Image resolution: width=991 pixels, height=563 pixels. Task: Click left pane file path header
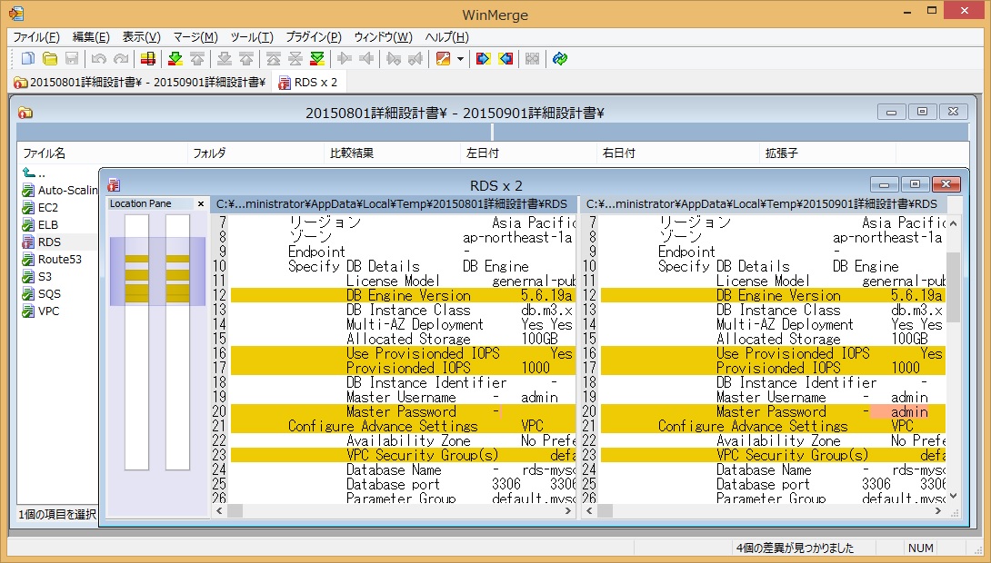pyautogui.click(x=393, y=204)
